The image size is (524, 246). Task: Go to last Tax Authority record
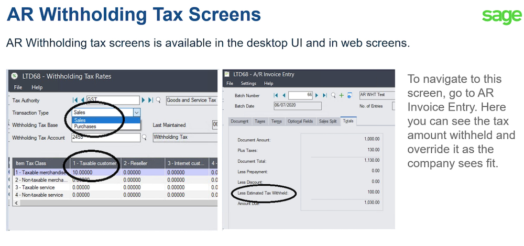[x=150, y=100]
